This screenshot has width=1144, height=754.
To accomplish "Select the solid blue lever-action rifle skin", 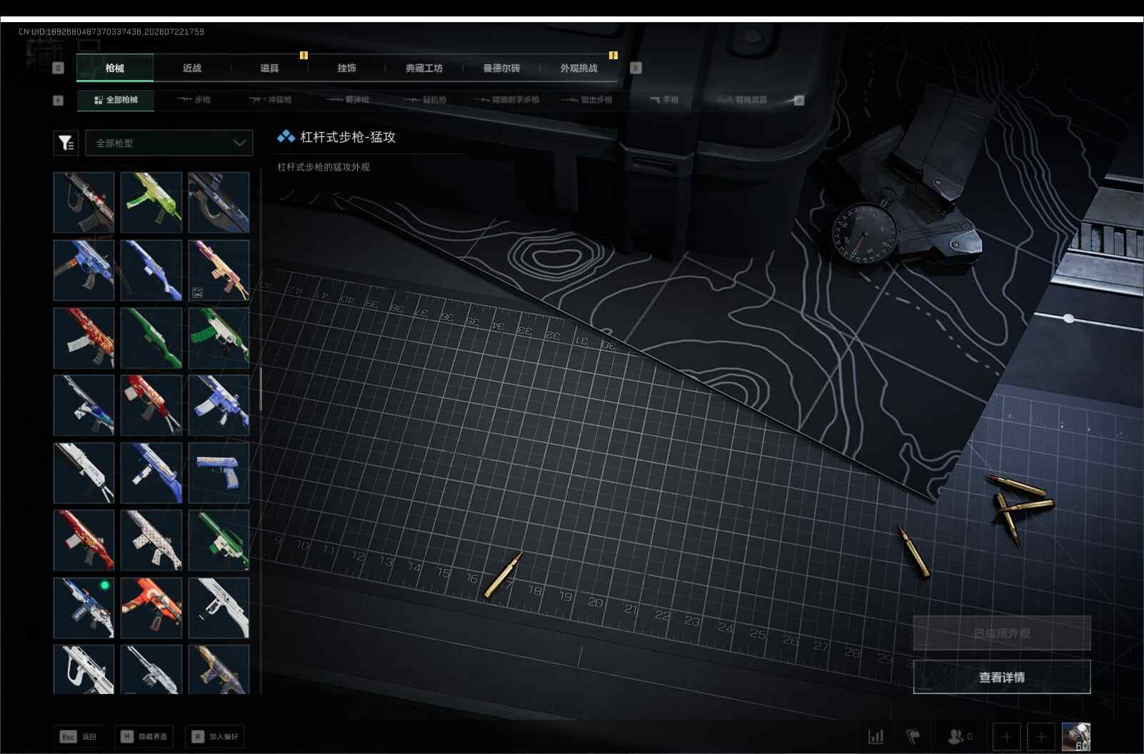I will point(151,270).
